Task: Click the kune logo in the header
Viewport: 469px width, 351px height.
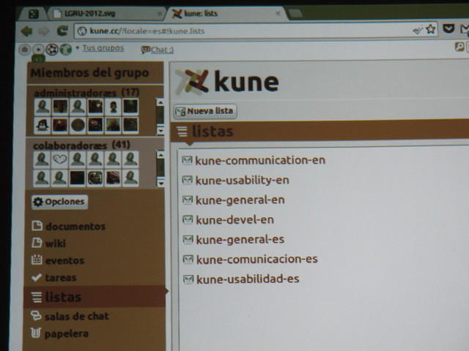Action: [x=227, y=81]
